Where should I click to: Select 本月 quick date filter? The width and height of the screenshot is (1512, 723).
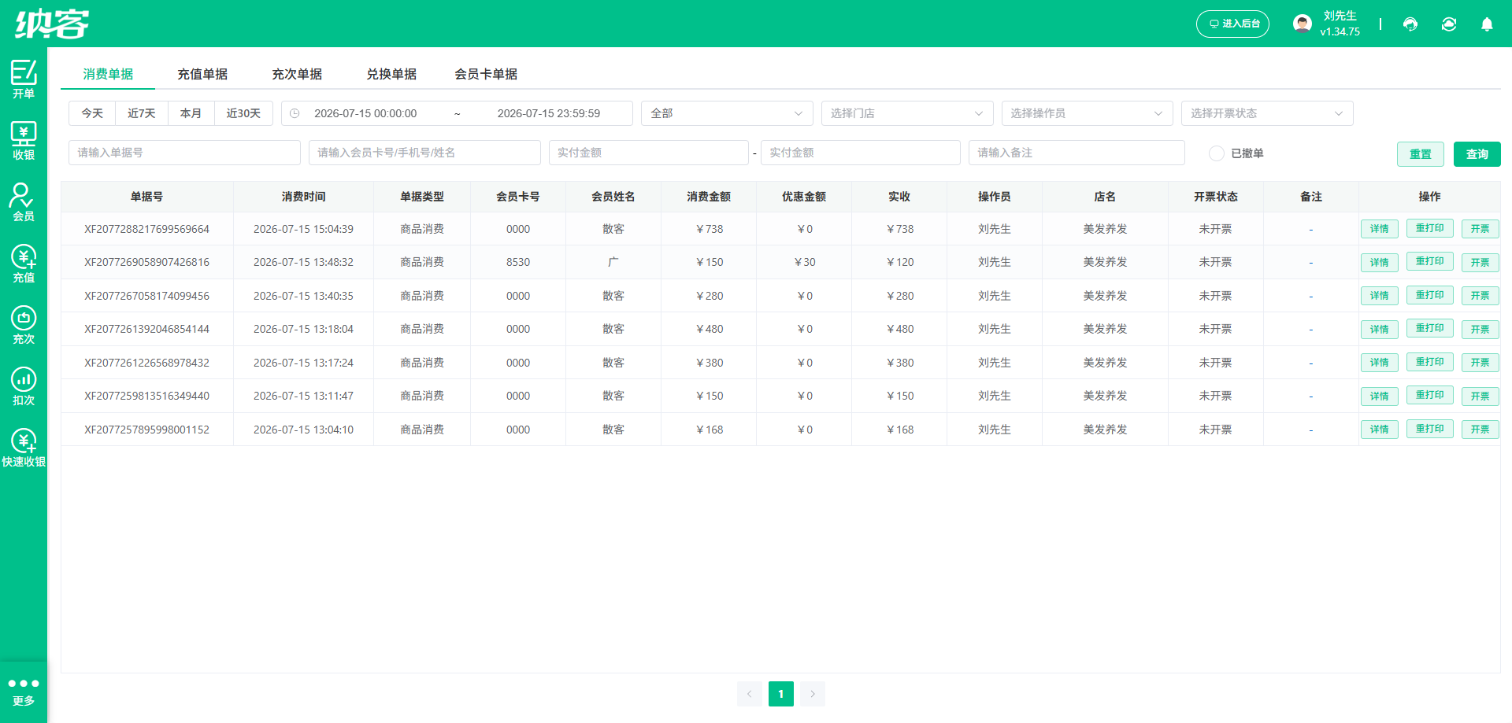[x=191, y=113]
